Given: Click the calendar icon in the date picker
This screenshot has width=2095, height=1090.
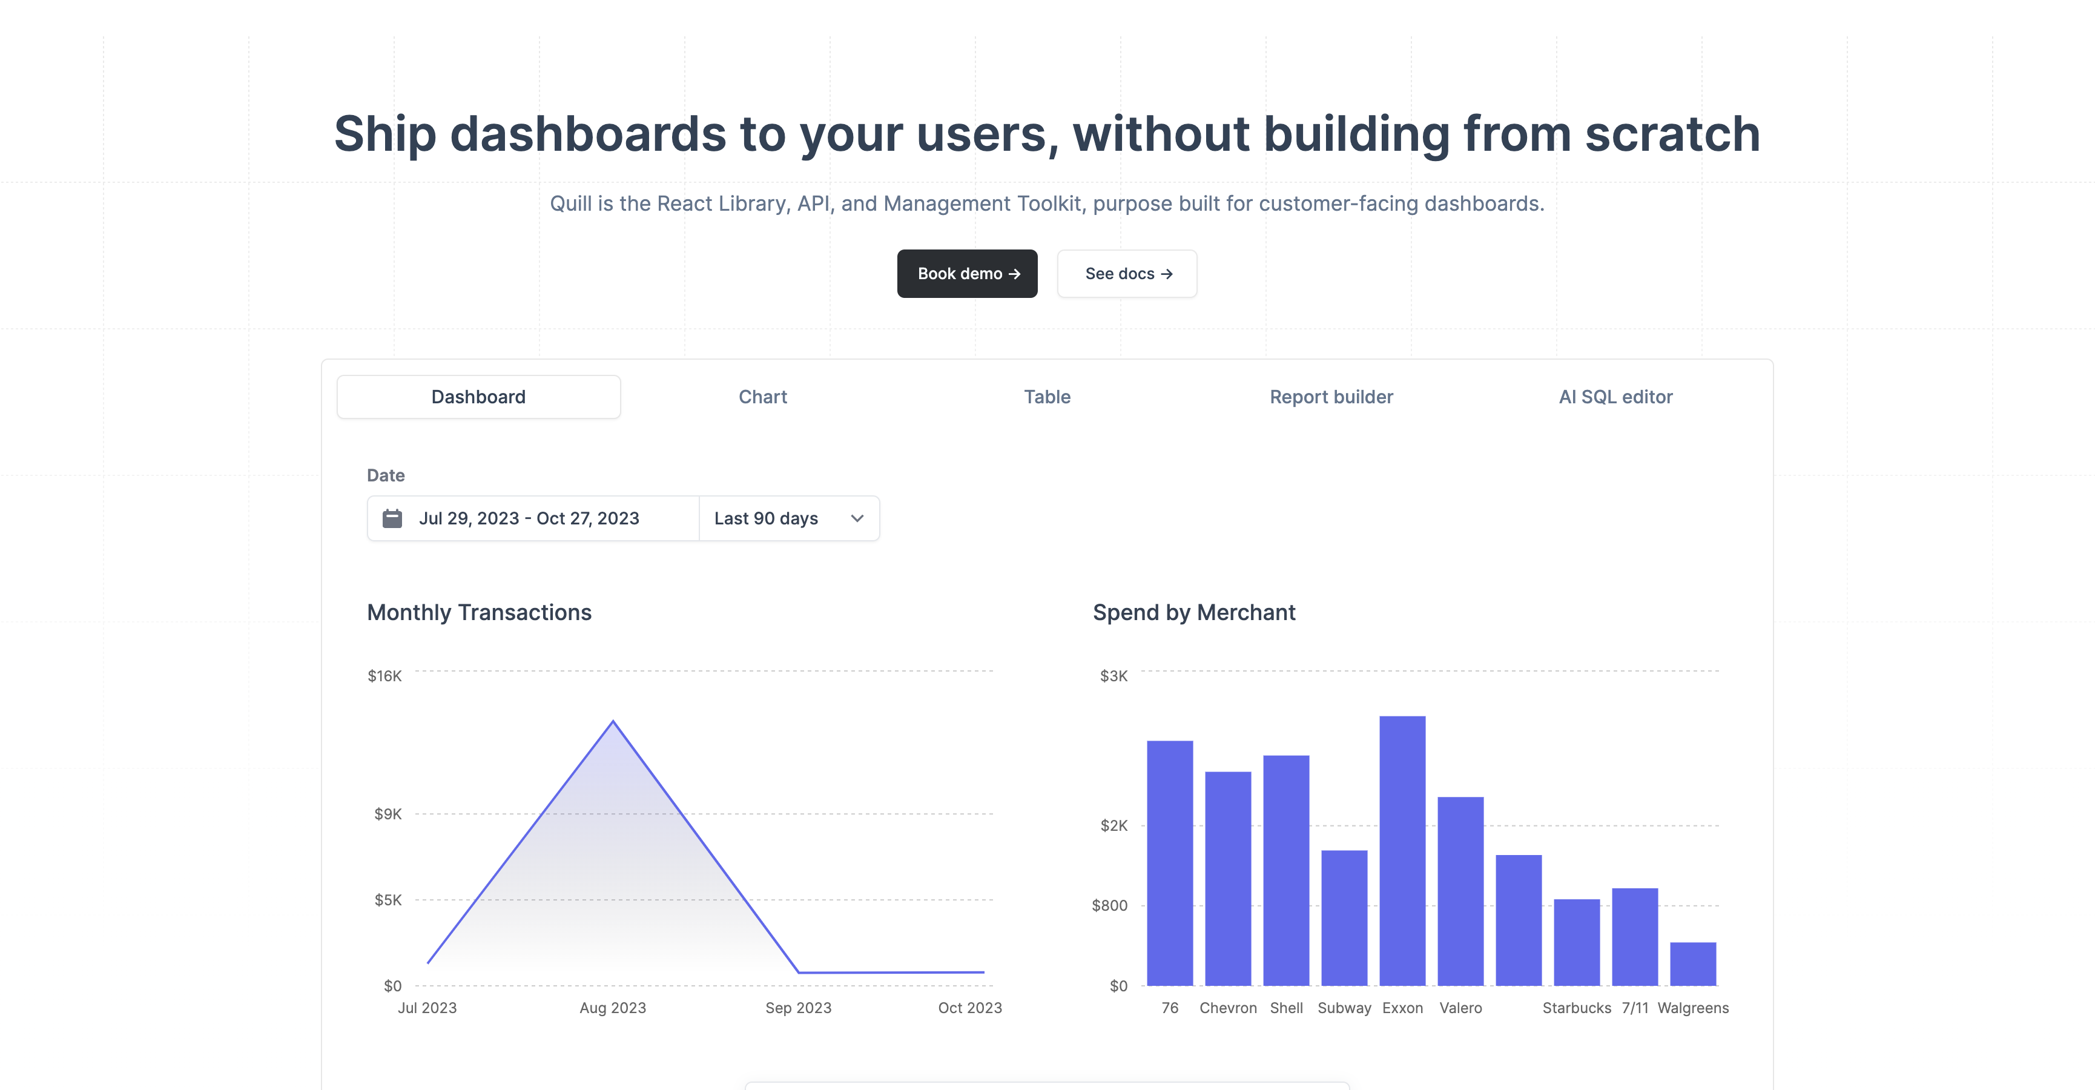Looking at the screenshot, I should click(393, 518).
